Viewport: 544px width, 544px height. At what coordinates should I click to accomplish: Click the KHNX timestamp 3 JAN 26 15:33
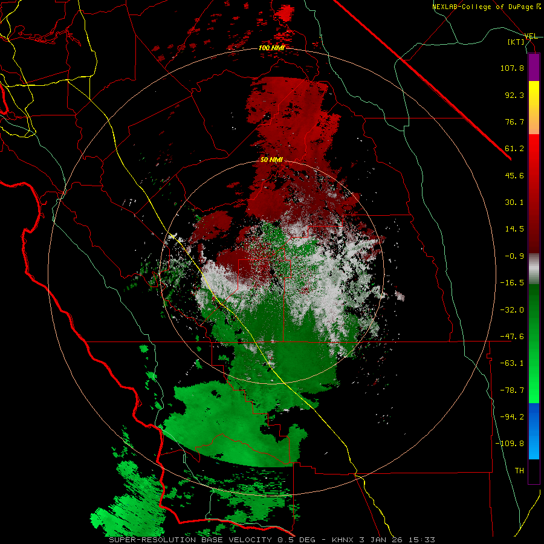coord(383,540)
